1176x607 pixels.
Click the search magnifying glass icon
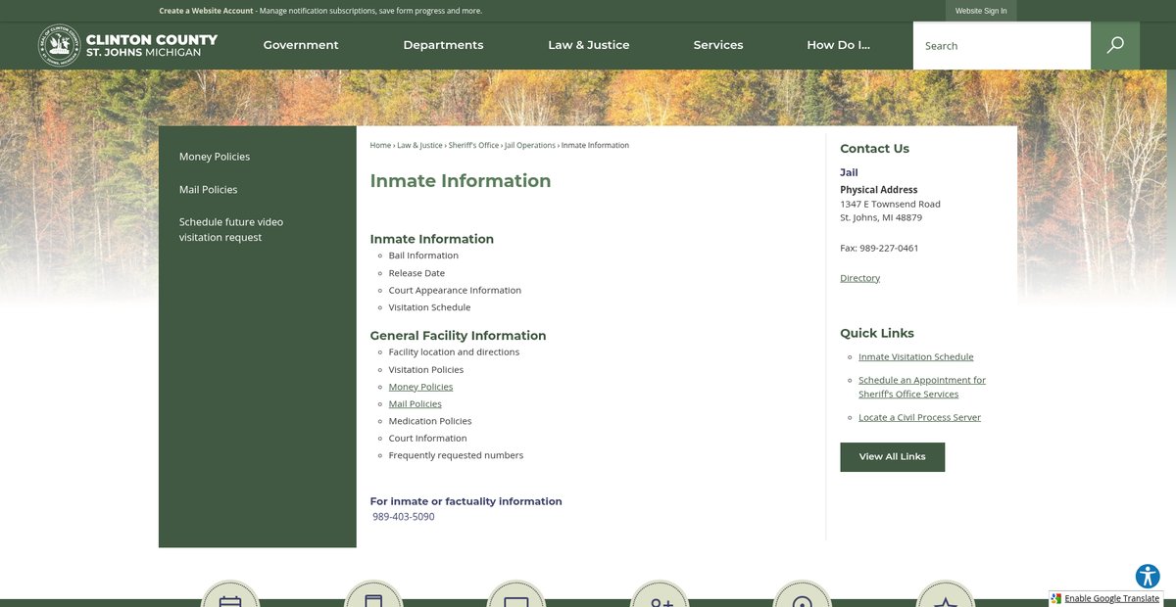[x=1115, y=46]
